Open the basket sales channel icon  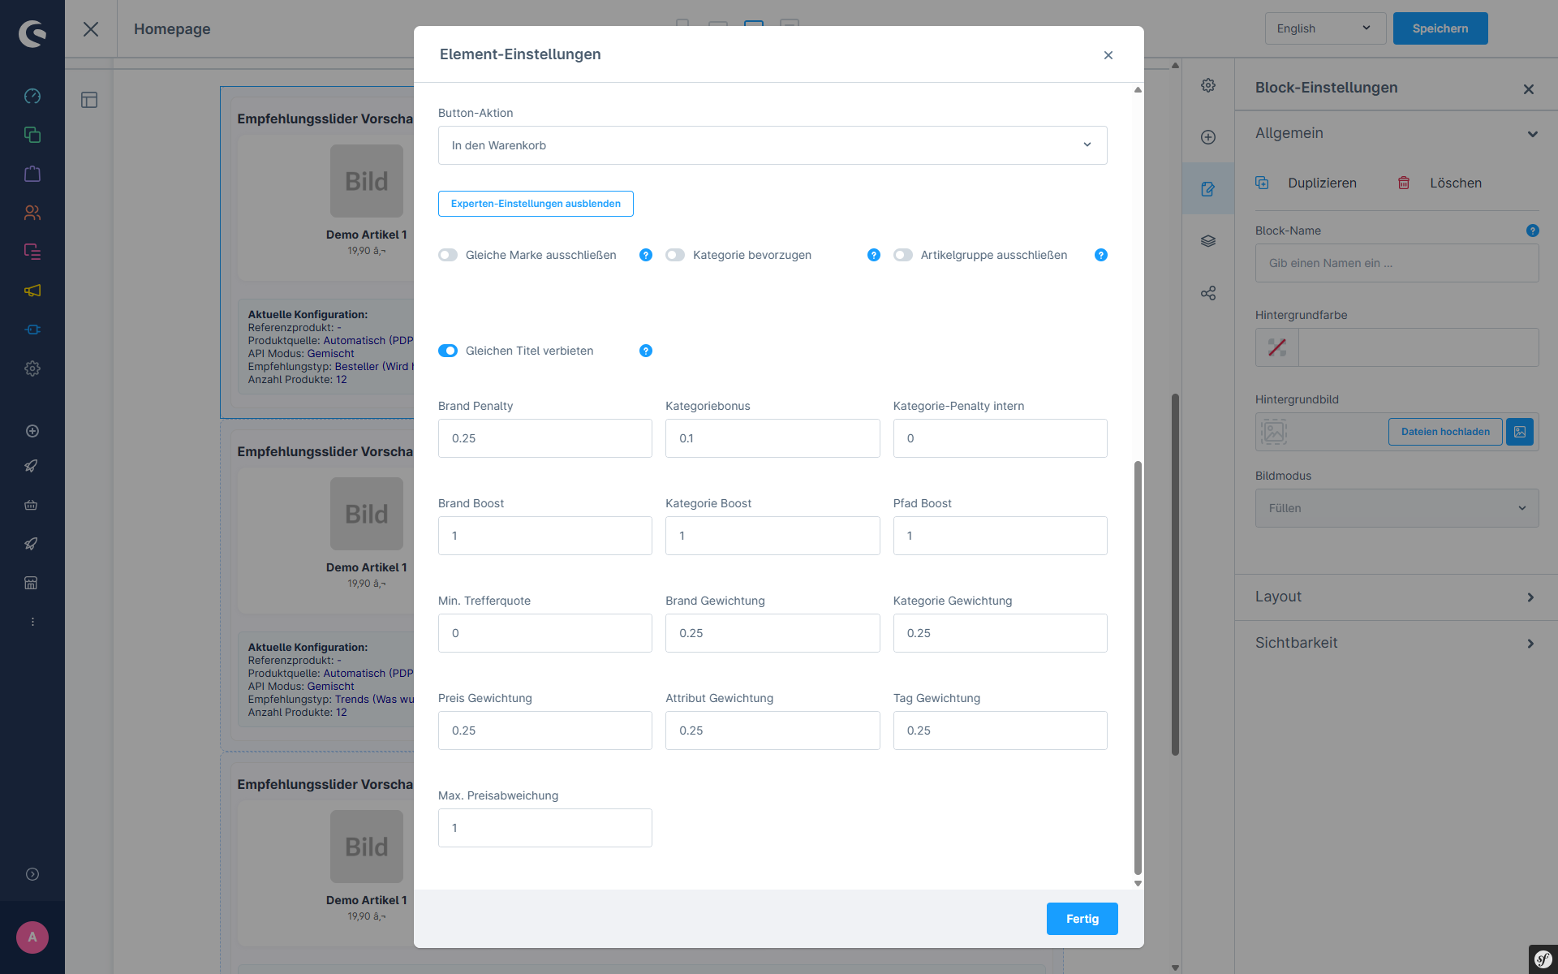pos(31,505)
